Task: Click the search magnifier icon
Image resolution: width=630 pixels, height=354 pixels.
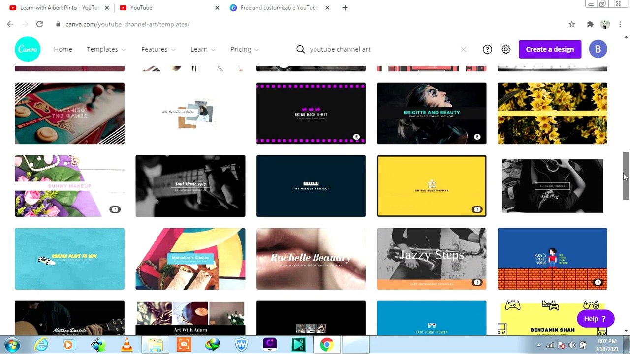Action: (x=301, y=49)
